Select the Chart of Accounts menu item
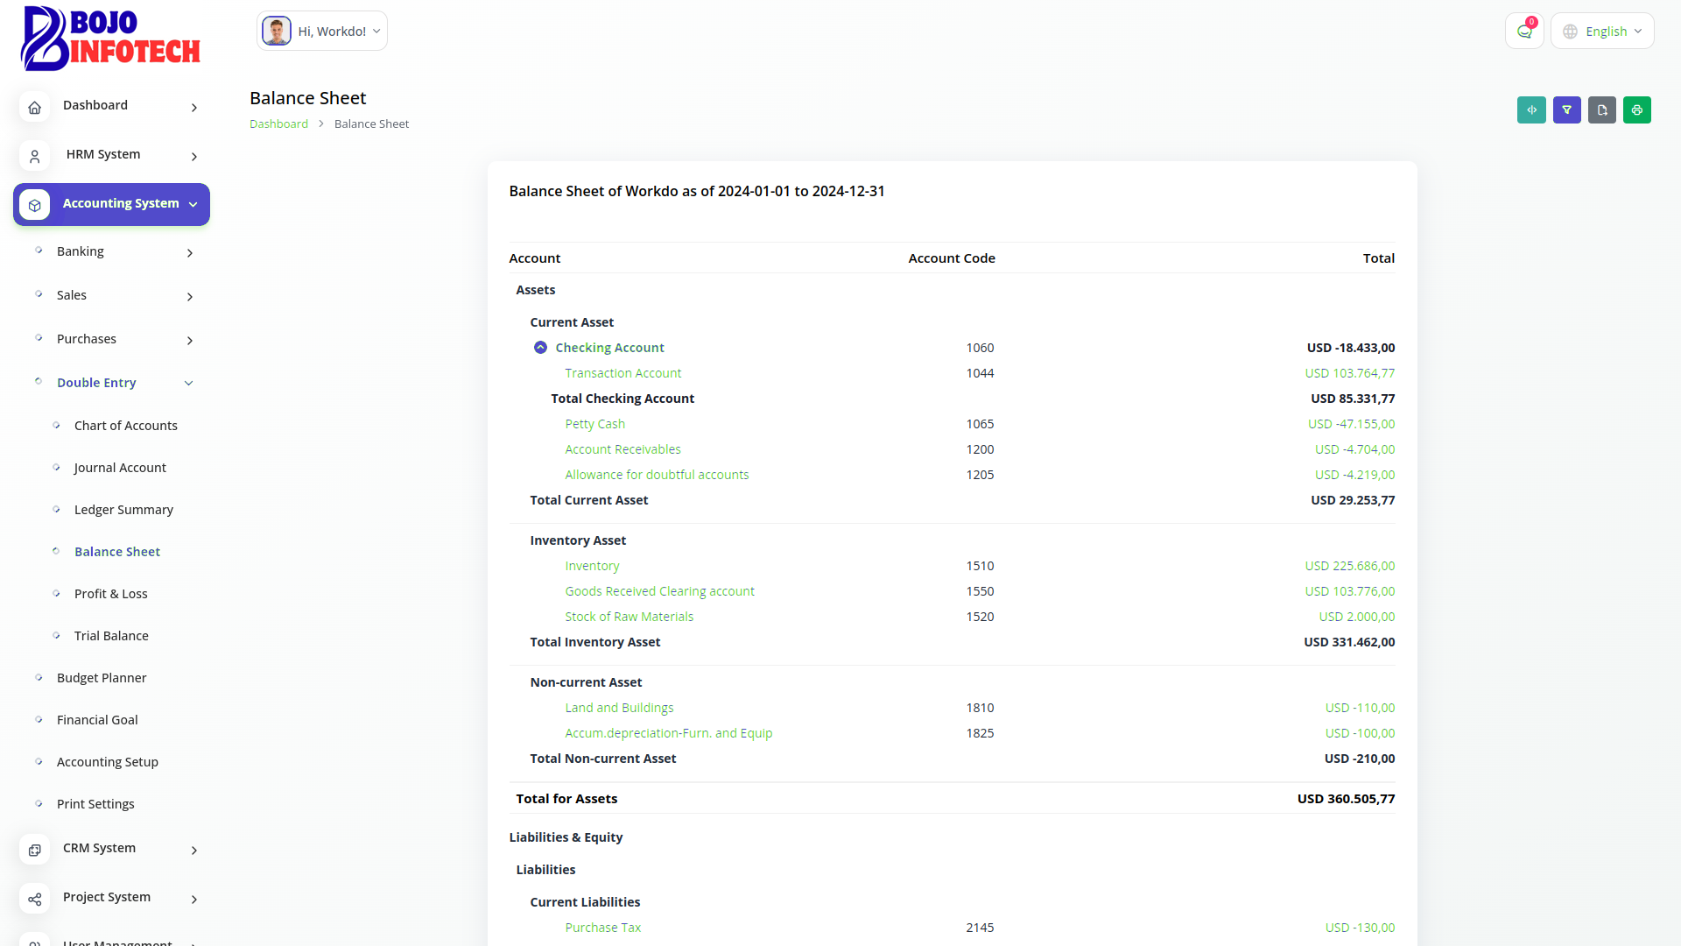This screenshot has height=946, width=1681. [x=125, y=426]
